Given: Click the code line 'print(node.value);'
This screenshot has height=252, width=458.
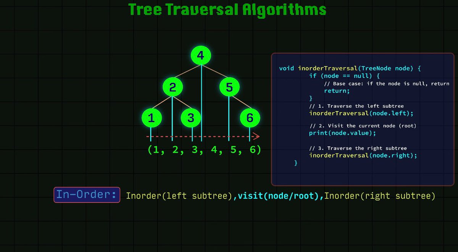Looking at the screenshot, I should [342, 133].
